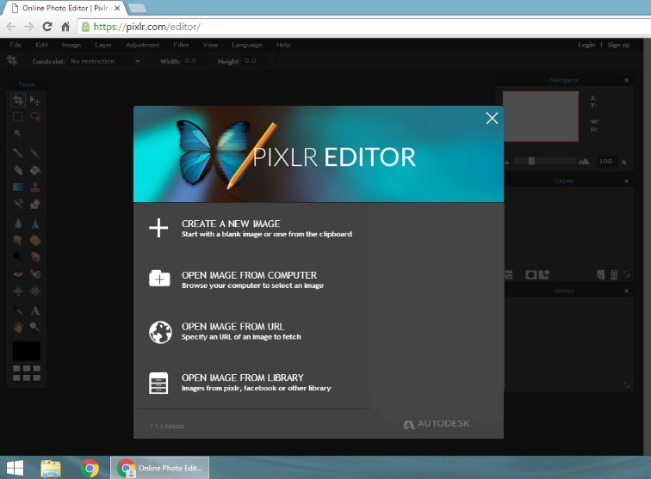Reload the page in Chrome

point(47,27)
